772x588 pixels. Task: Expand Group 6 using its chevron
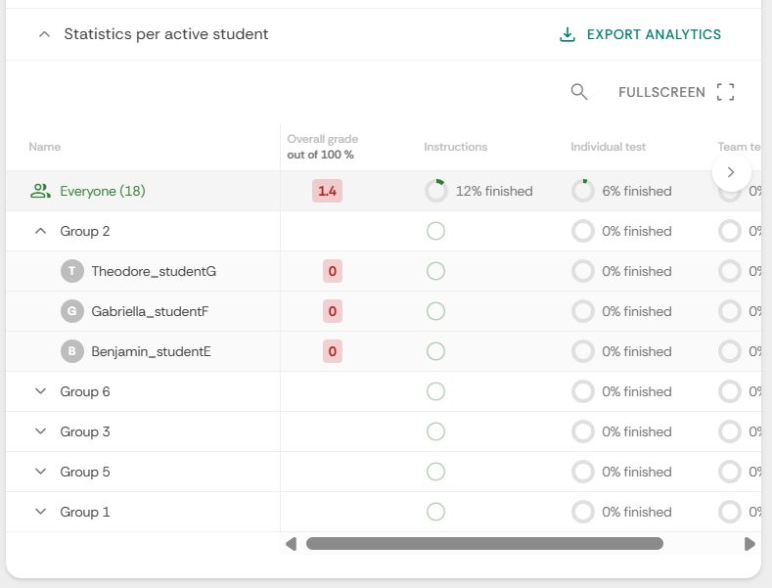click(41, 391)
